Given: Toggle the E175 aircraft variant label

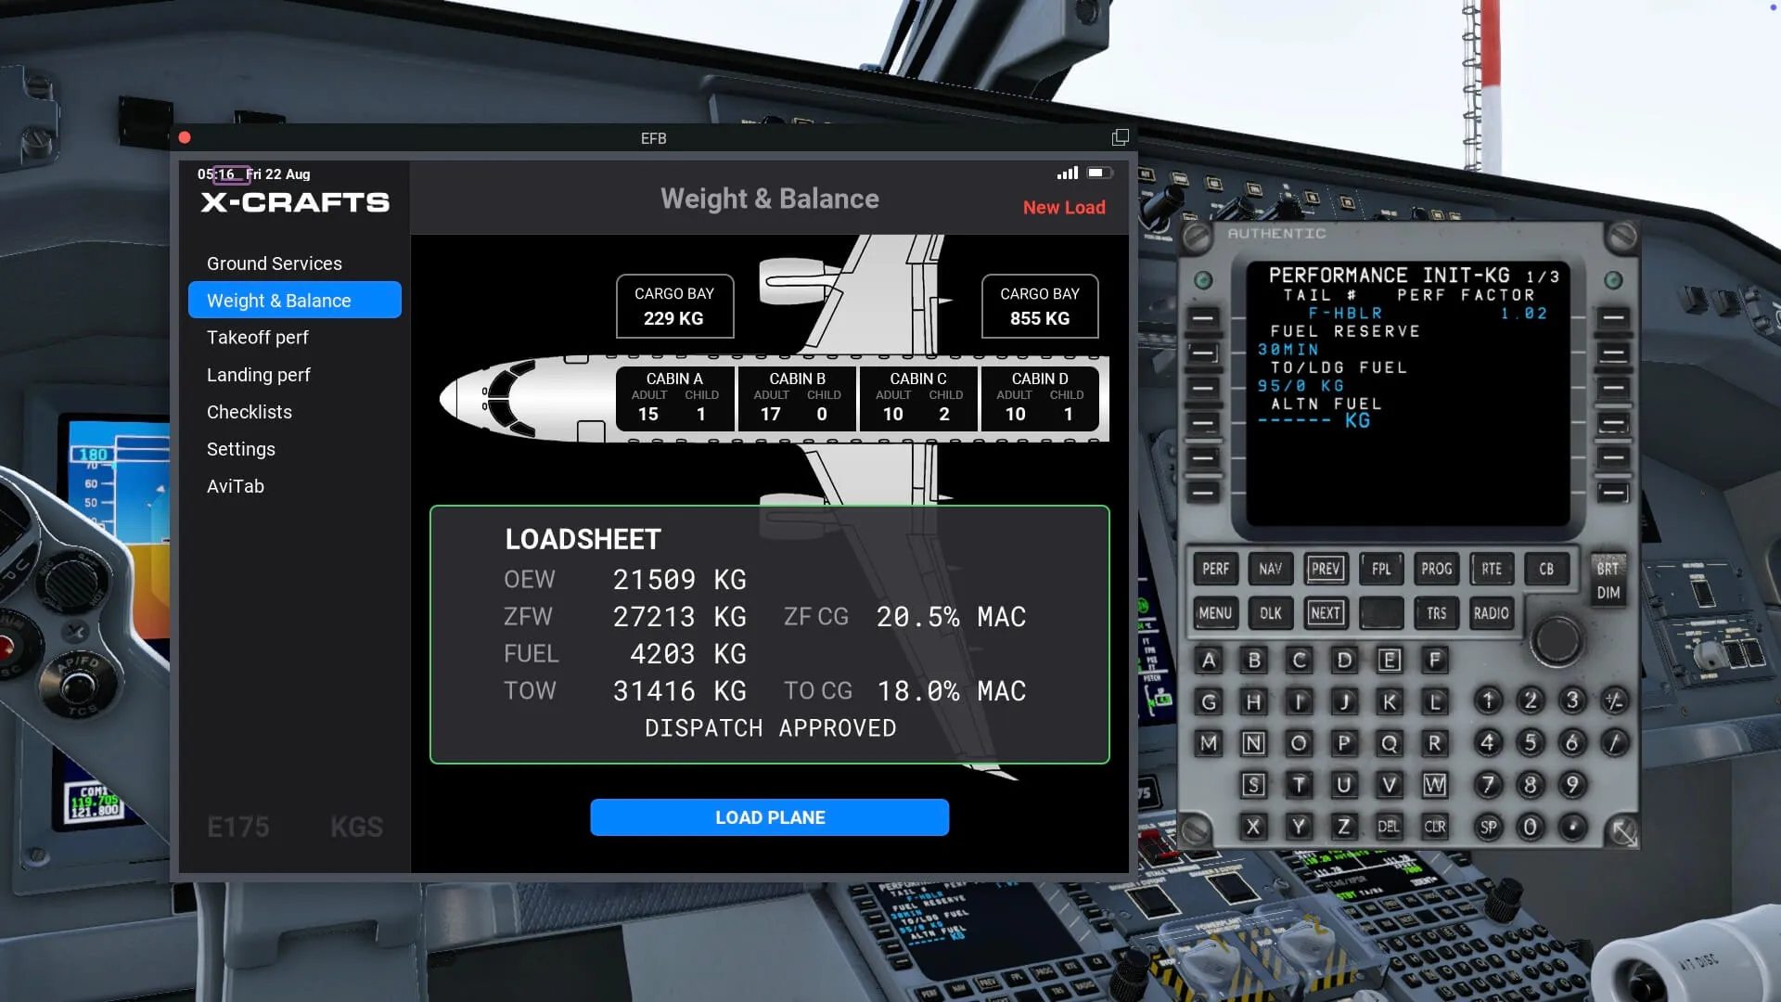Looking at the screenshot, I should pyautogui.click(x=238, y=827).
